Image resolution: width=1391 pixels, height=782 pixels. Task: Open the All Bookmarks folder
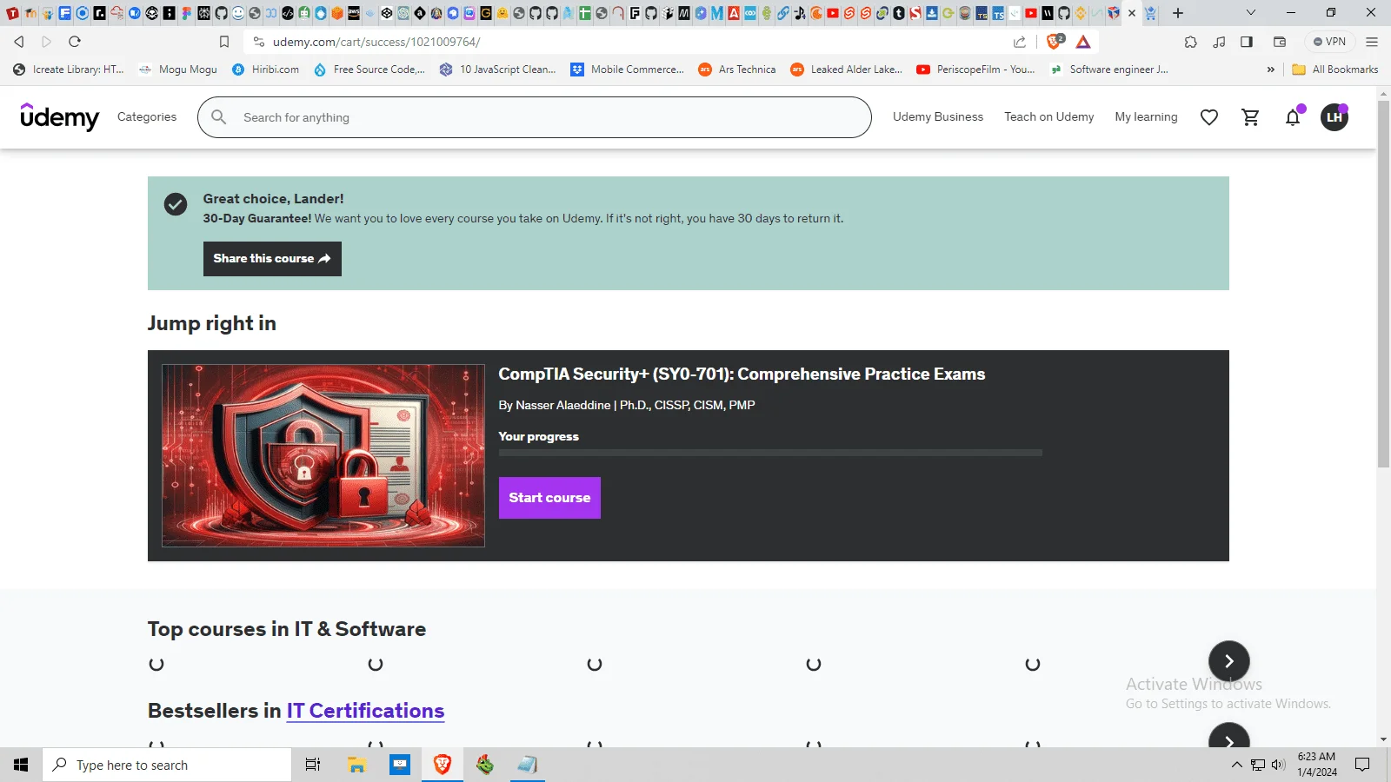[1335, 70]
